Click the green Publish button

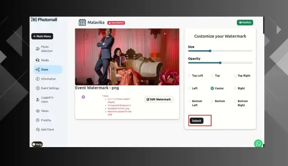(x=245, y=22)
